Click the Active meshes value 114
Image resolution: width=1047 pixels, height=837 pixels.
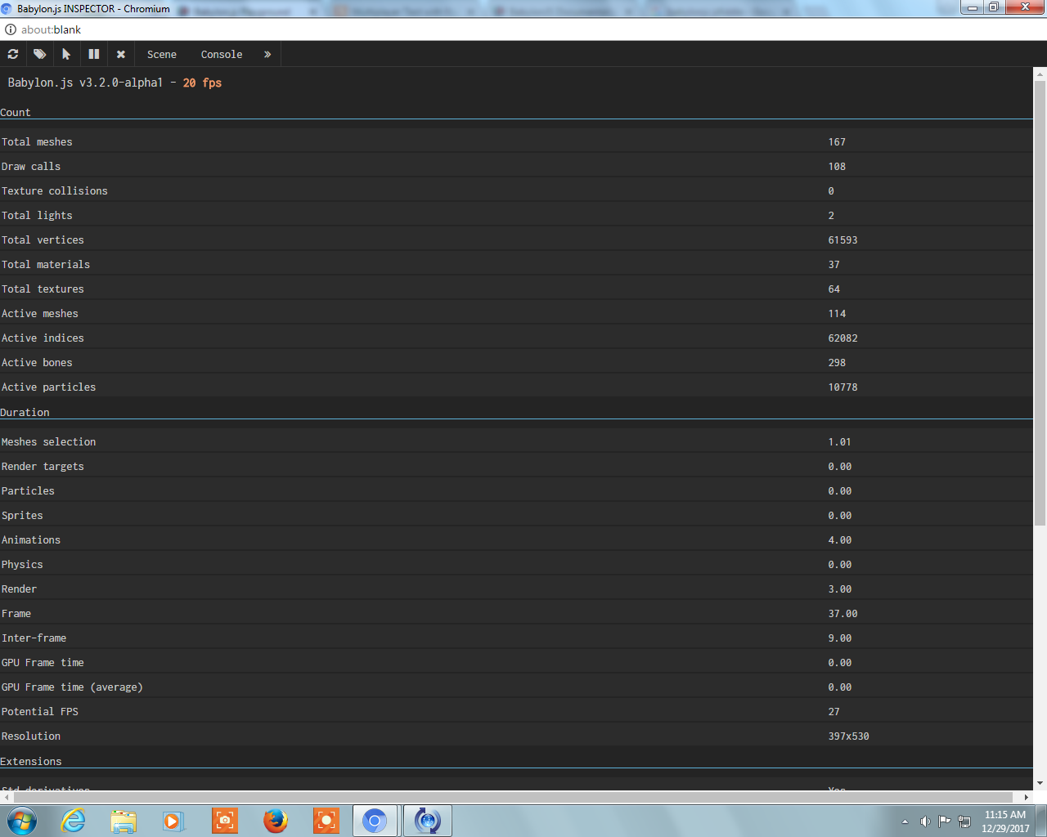pos(837,314)
